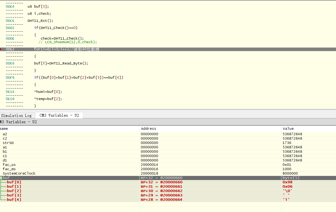
Task: Click the line check=DHT11_Check();
Action: [62, 39]
